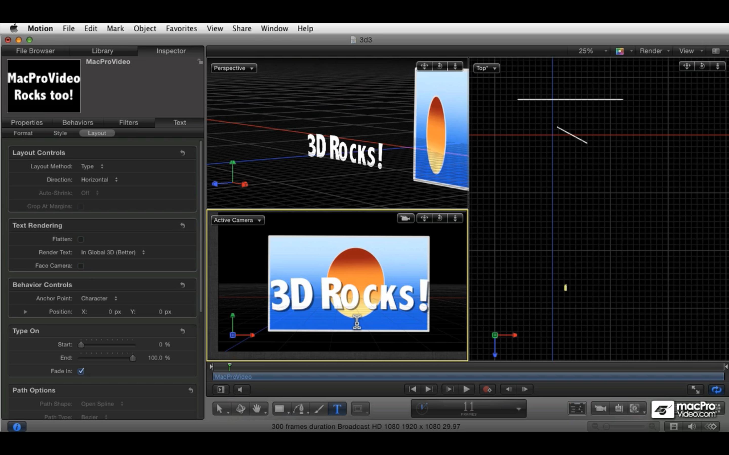Open the Apple menu
729x455 pixels.
(14, 28)
